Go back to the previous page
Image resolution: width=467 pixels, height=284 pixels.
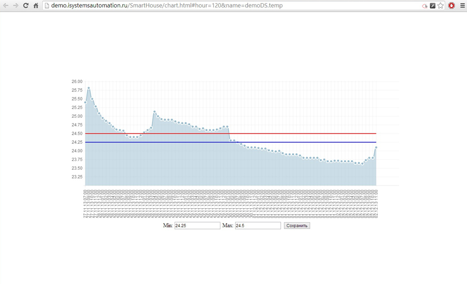pos(6,6)
